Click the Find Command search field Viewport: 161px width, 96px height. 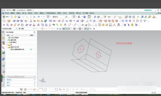60,17
